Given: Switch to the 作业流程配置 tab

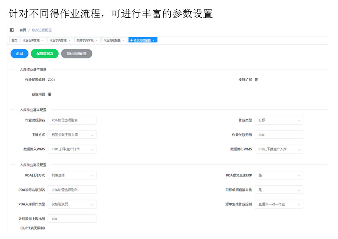Looking at the screenshot, I should [112, 41].
